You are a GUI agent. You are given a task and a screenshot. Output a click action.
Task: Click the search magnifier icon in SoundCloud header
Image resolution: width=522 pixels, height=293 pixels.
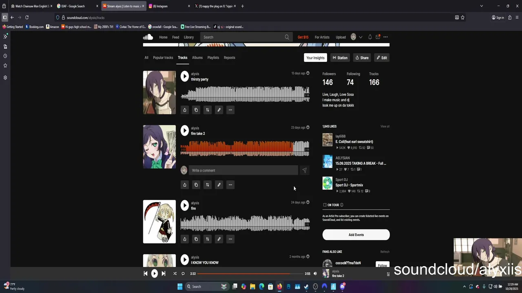(x=287, y=37)
